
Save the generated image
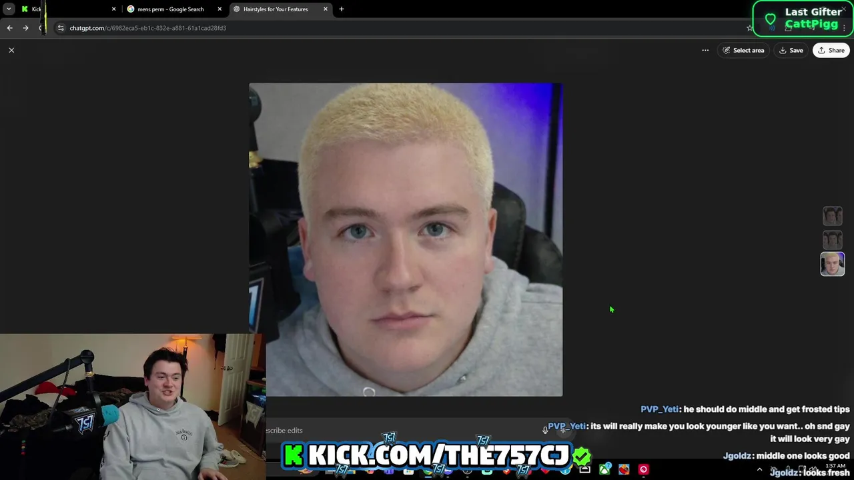coord(791,50)
